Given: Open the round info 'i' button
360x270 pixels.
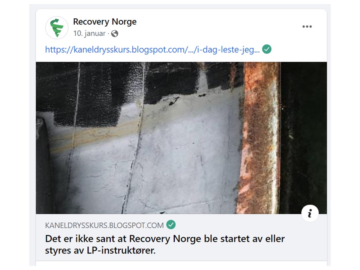Looking at the screenshot, I should tap(310, 213).
